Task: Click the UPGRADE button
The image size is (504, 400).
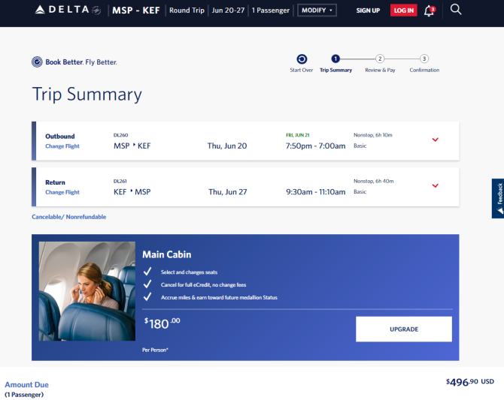Action: 404,329
